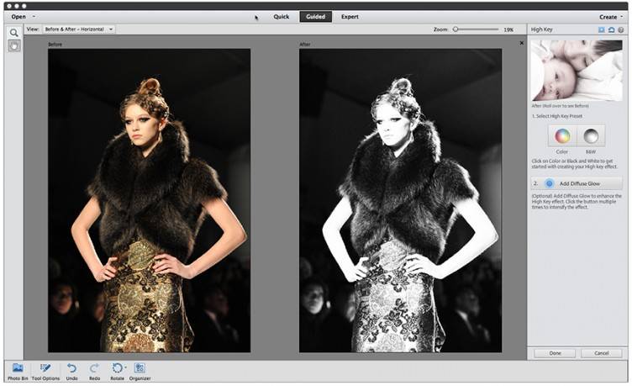Switch to the Quick tab
632x386 pixels.
pyautogui.click(x=281, y=17)
